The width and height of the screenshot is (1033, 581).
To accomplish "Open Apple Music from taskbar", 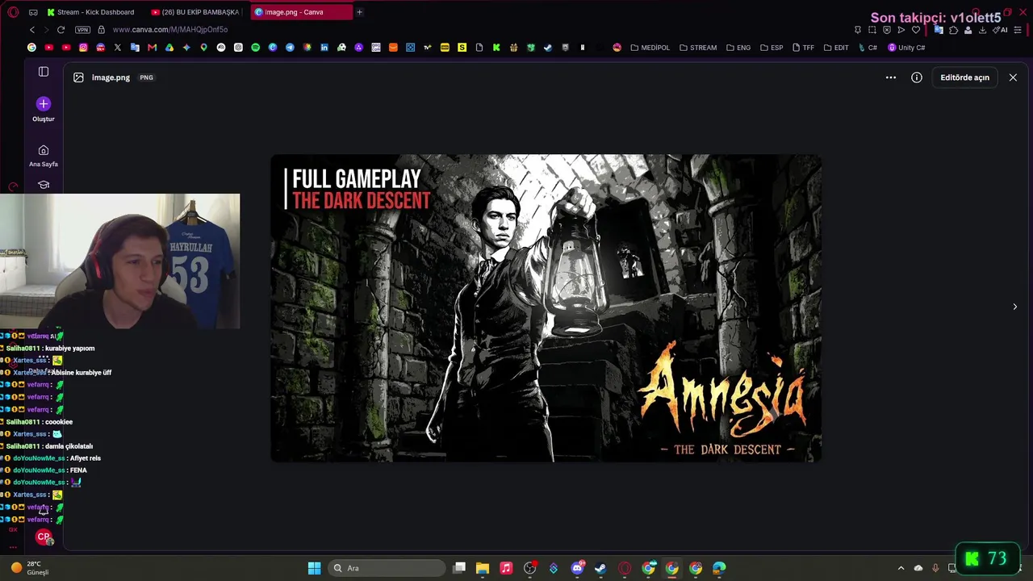I will point(506,568).
